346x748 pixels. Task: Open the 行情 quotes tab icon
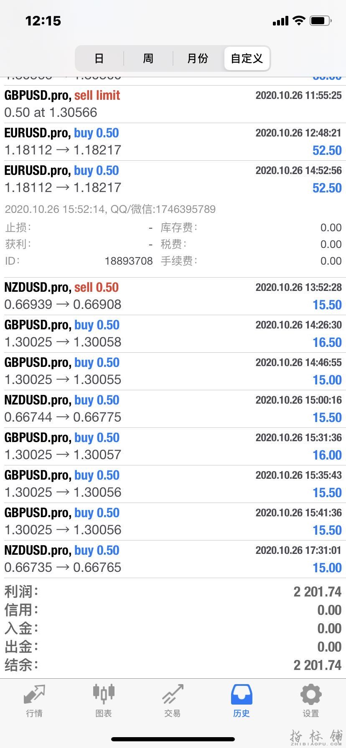34,695
